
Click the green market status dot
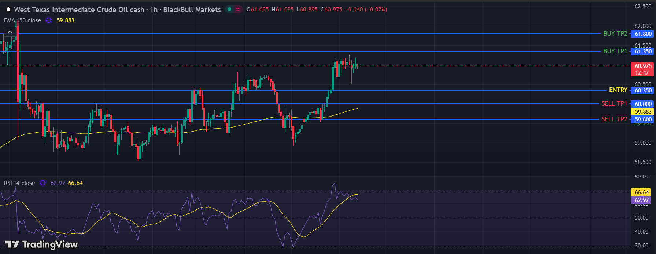click(x=229, y=9)
